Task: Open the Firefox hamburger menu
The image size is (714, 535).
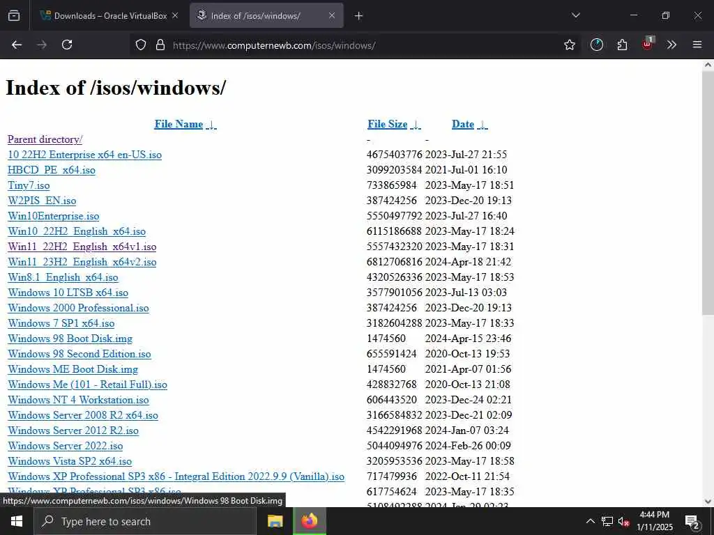Action: click(697, 45)
